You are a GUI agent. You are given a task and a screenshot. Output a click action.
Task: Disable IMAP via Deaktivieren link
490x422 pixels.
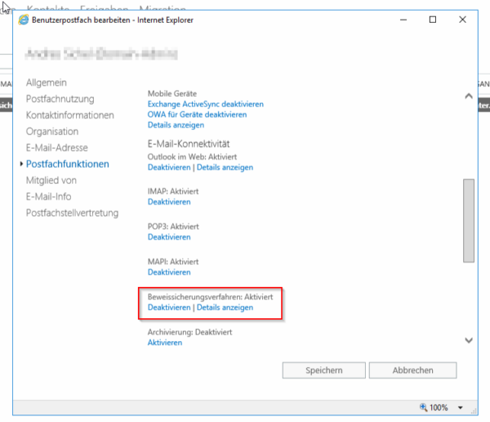169,202
